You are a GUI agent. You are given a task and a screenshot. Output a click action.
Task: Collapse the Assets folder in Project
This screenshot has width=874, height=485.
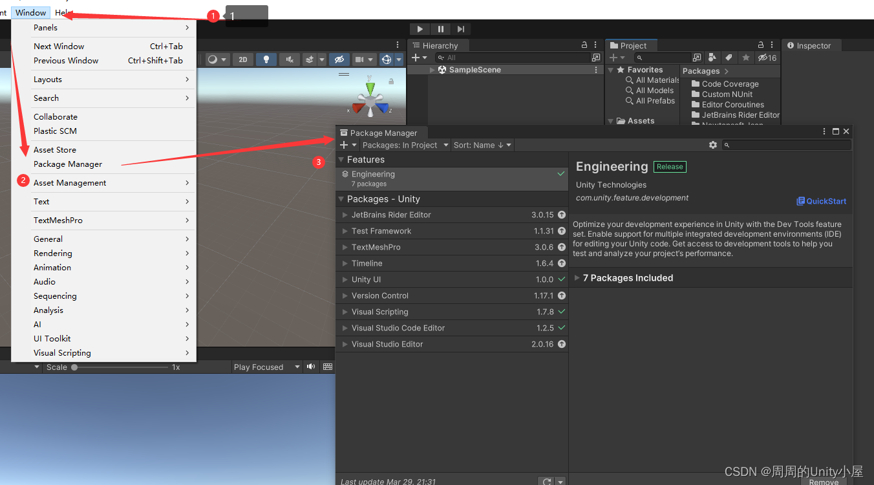[x=610, y=121]
